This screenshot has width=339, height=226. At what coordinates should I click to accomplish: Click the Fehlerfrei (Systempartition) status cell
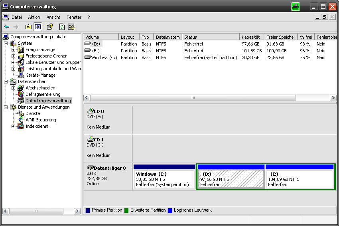pyautogui.click(x=211, y=57)
